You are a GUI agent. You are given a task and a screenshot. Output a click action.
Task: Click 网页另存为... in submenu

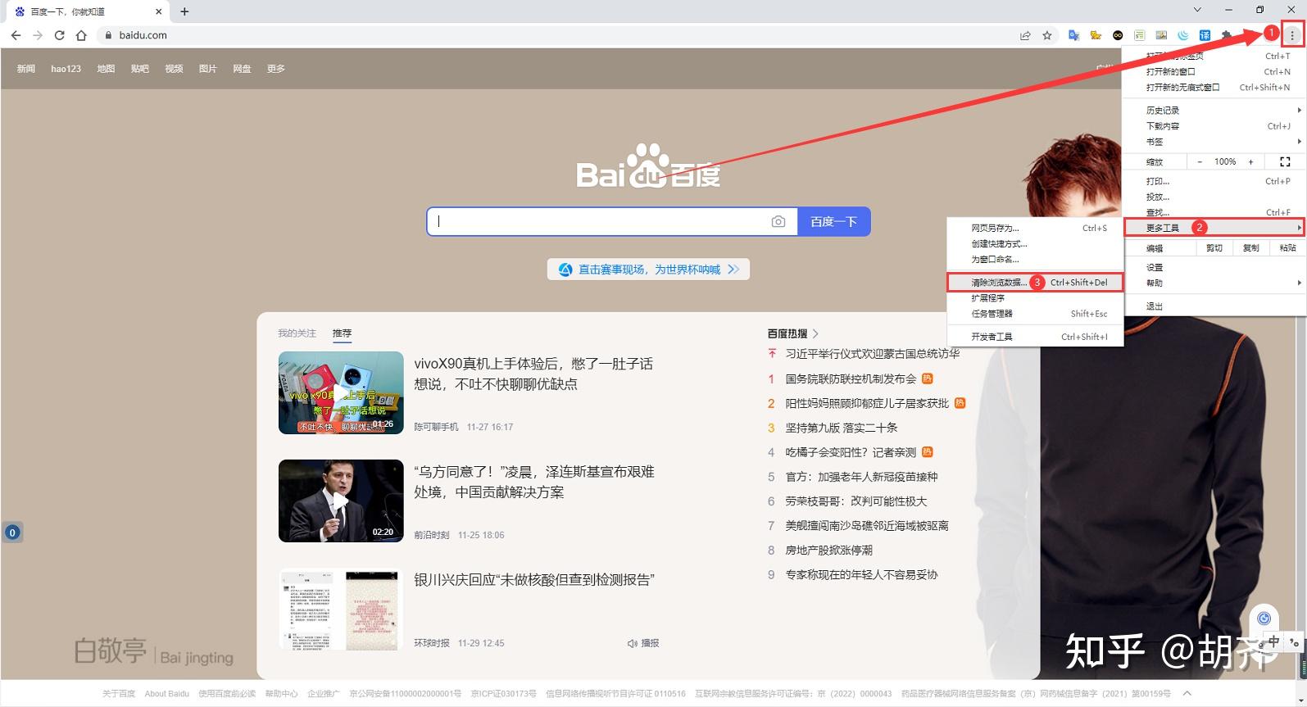[1035, 228]
